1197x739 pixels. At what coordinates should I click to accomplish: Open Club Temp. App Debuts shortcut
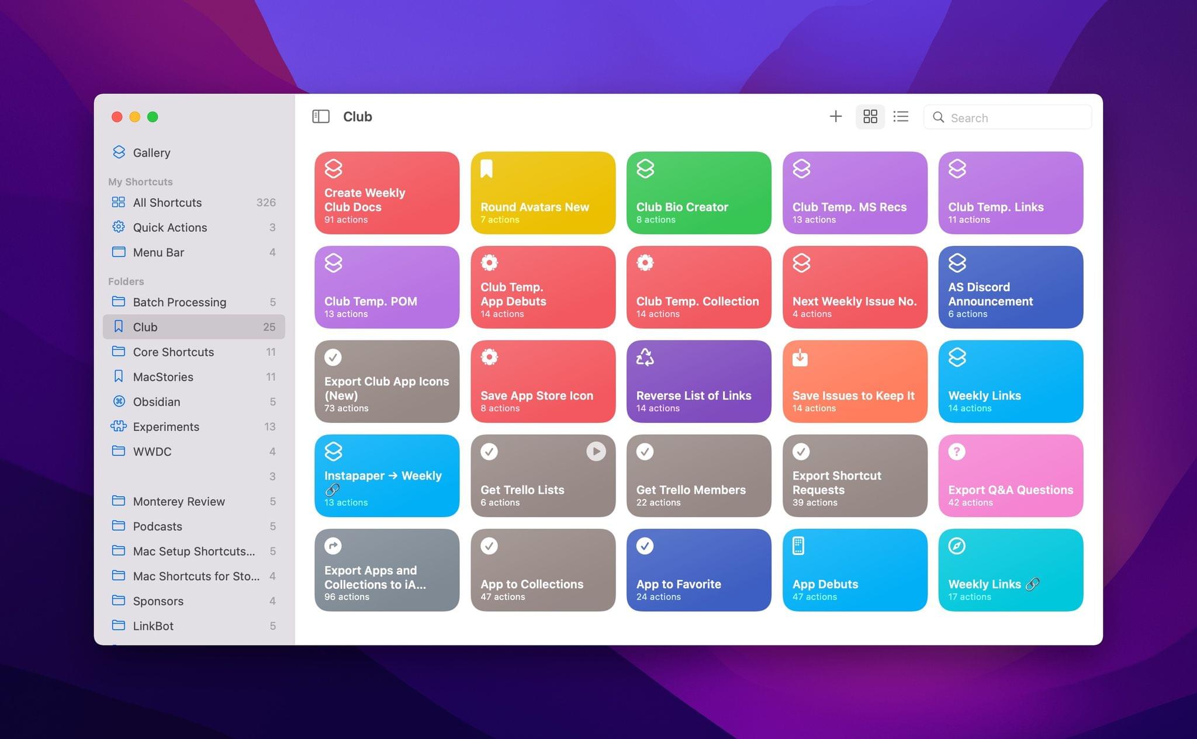(543, 287)
